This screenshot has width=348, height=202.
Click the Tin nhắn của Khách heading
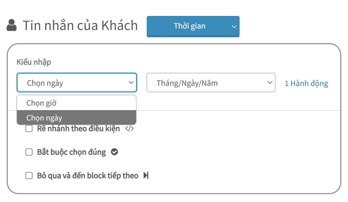point(80,25)
